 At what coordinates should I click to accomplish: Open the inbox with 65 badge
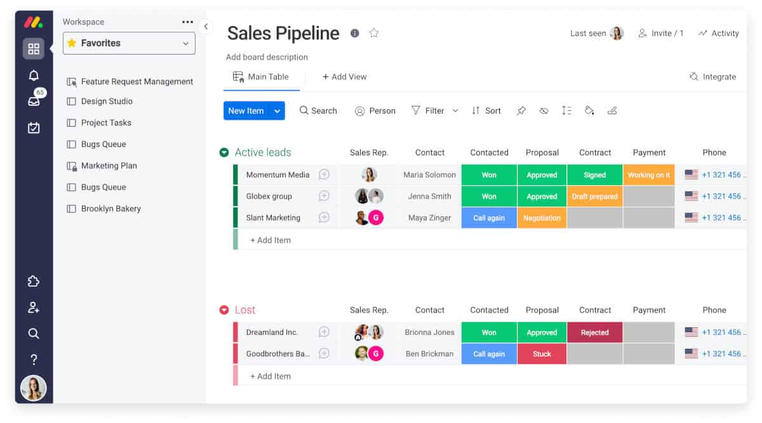[x=34, y=101]
